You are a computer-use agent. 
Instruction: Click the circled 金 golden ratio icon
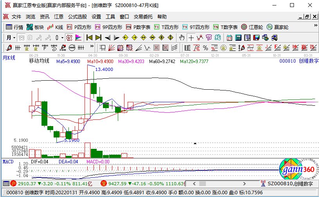pos(223,48)
